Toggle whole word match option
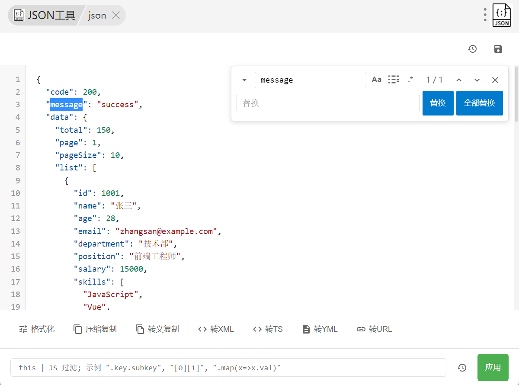 (393, 80)
